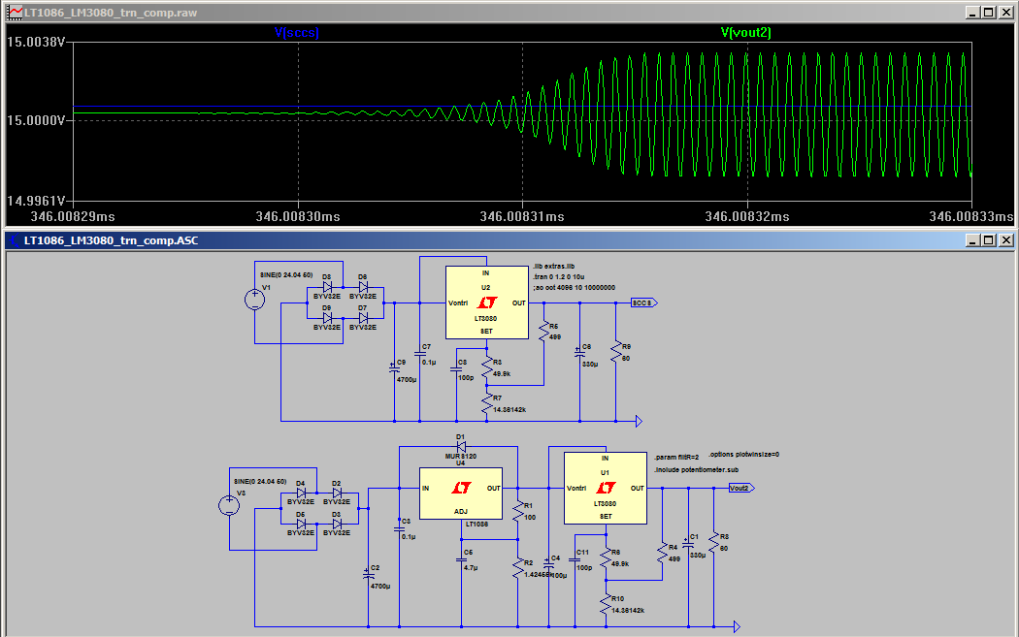Screen dimensions: 1019x637
Task: Click the 346.00829ms time axis label
Action: click(73, 216)
